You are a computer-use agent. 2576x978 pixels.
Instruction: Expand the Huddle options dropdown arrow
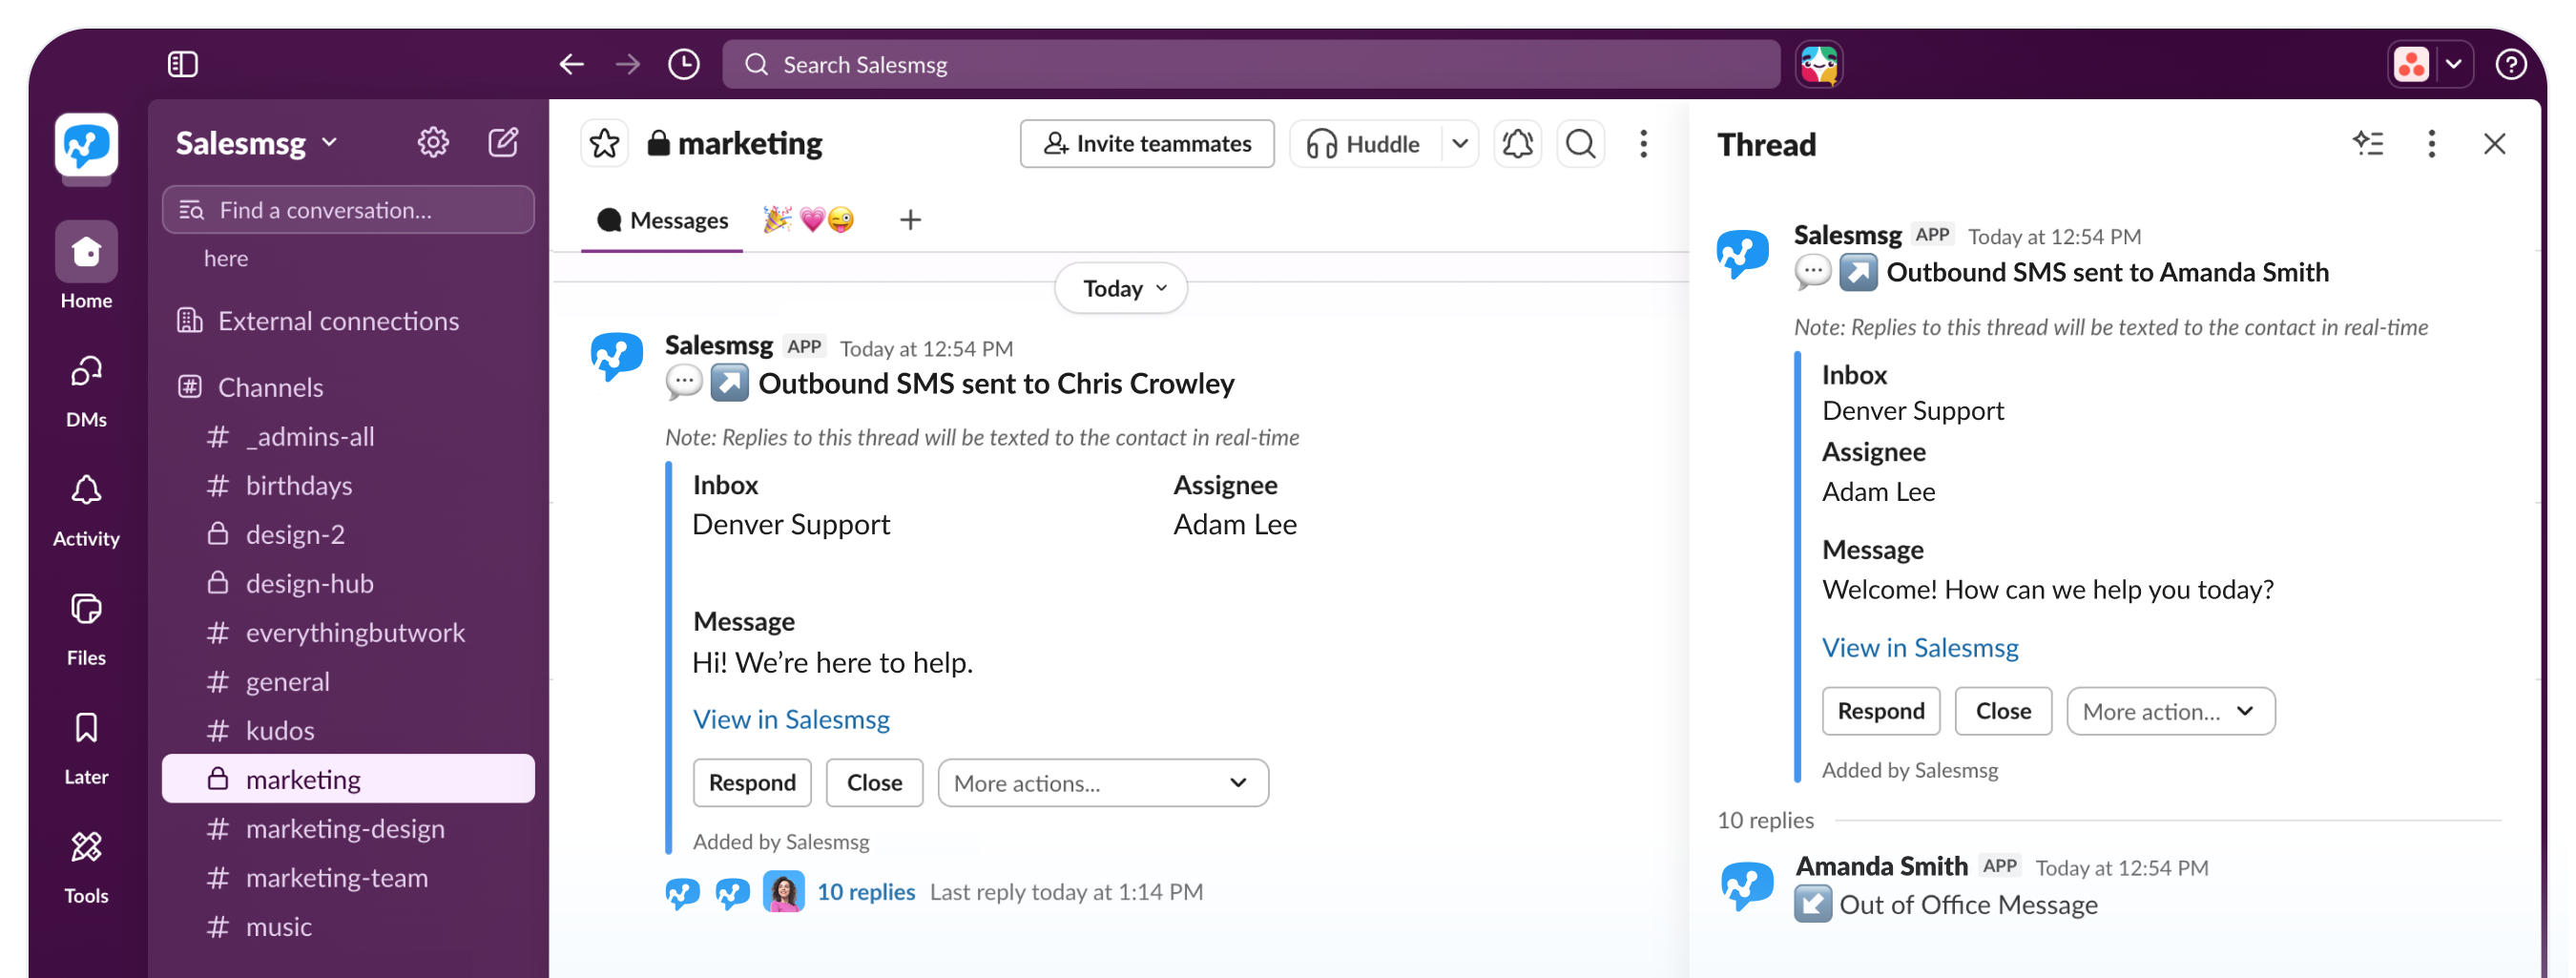(1460, 144)
